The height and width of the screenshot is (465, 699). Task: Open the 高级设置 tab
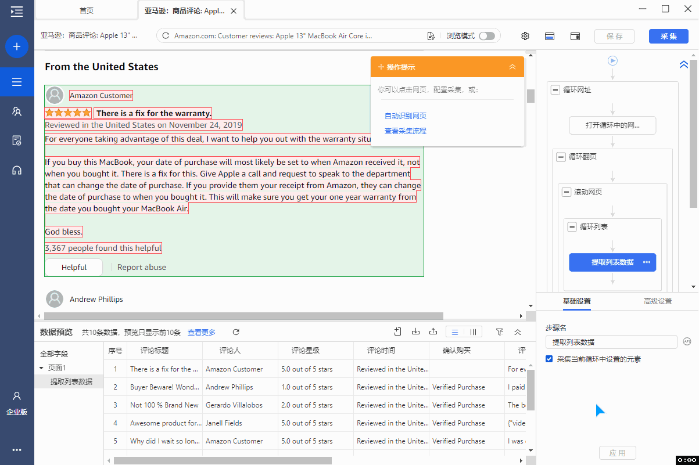coord(658,301)
